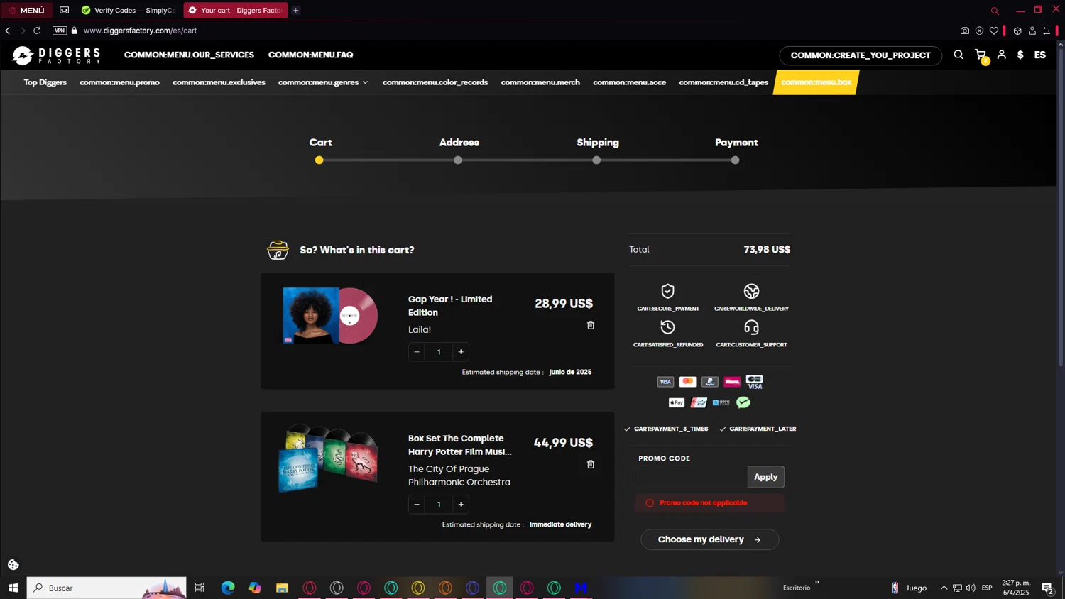
Task: Open Windows Start button
Action: (x=13, y=588)
